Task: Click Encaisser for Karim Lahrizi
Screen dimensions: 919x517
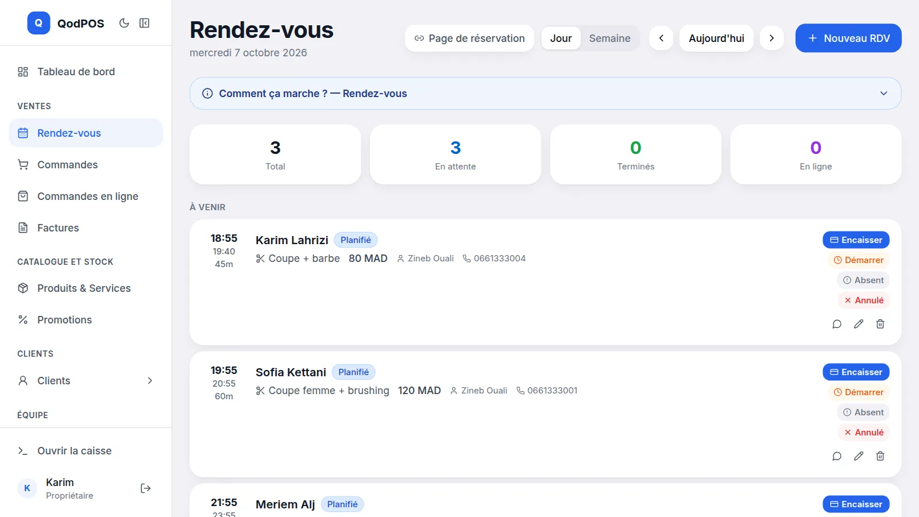Action: pyautogui.click(x=856, y=240)
